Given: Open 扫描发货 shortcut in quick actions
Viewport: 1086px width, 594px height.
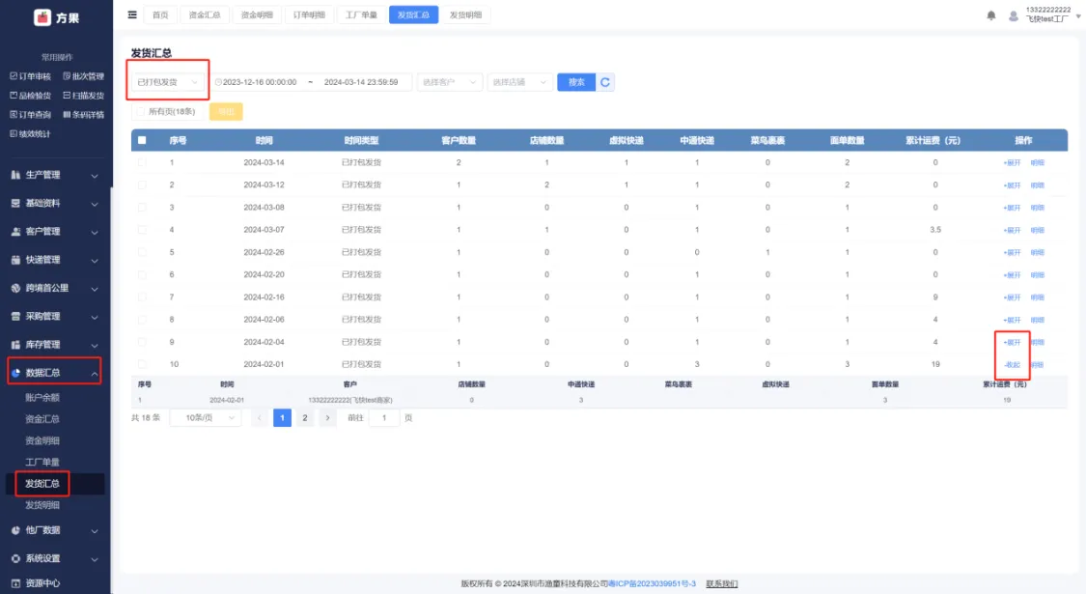Looking at the screenshot, I should pos(83,96).
